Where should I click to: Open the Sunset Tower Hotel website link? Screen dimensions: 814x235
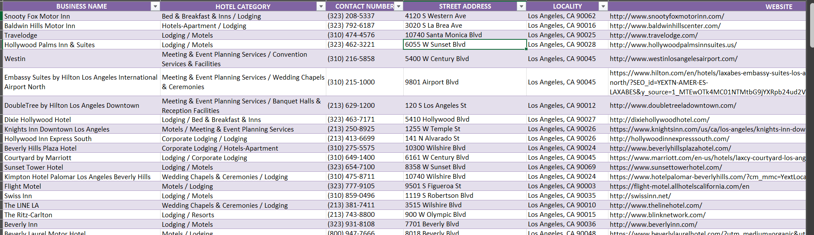(x=666, y=167)
